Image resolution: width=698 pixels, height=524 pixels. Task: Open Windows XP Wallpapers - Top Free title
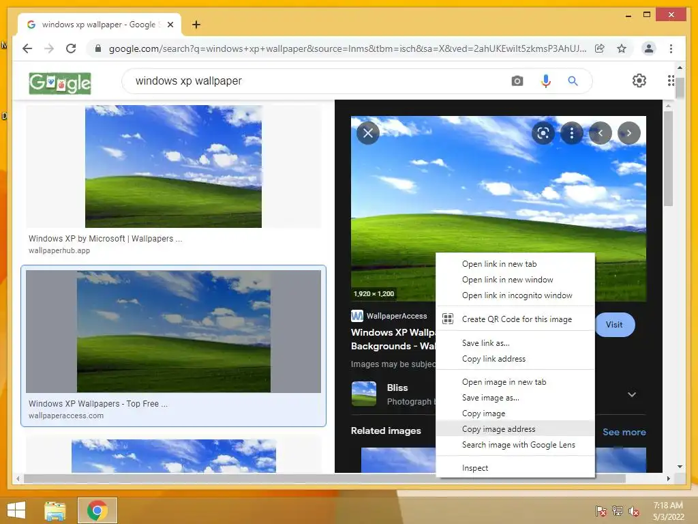[x=98, y=403]
